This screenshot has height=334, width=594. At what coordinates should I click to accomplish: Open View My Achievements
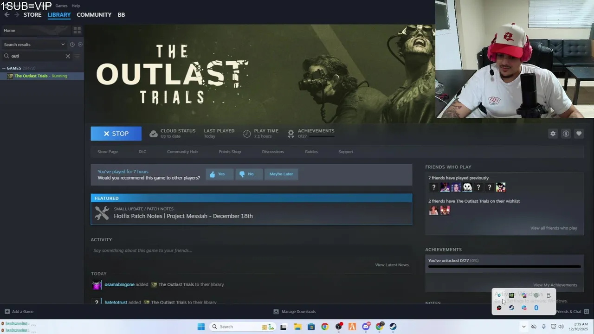coord(555,285)
